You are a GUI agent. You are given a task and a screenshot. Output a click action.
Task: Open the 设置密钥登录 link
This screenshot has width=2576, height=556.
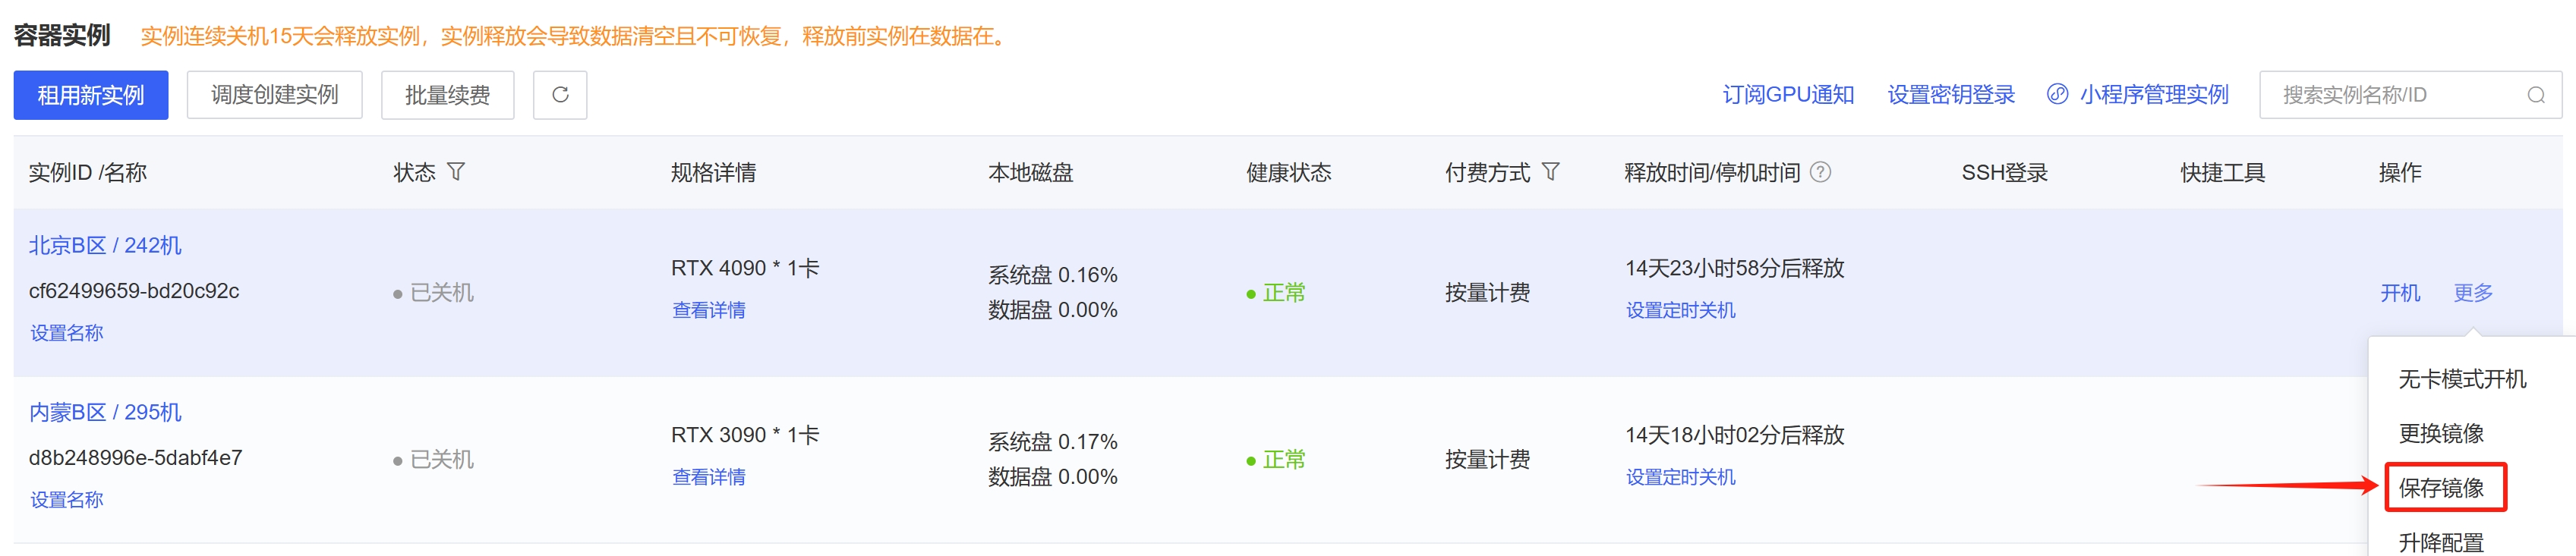coord(1951,95)
